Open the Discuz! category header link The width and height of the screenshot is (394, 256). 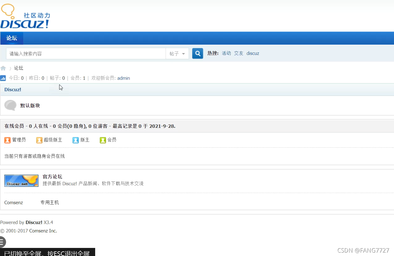pyautogui.click(x=13, y=90)
